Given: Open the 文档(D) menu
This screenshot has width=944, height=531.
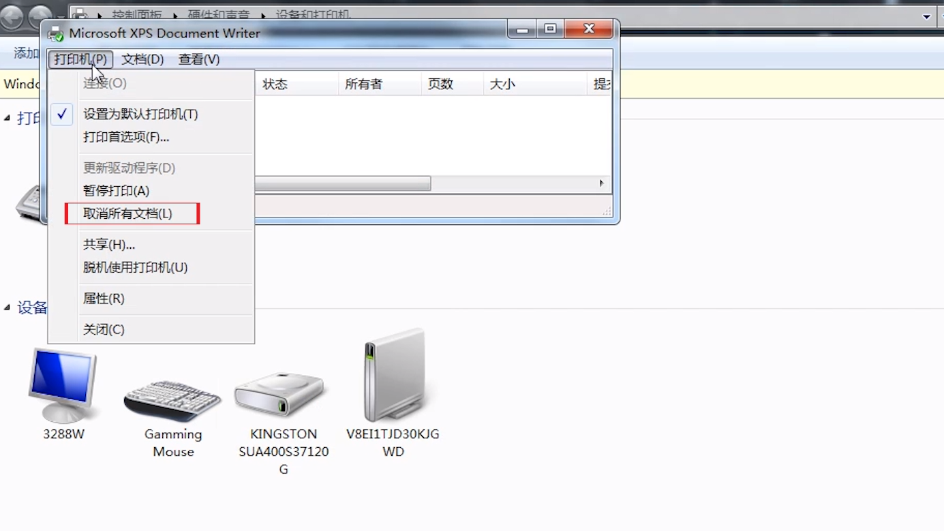Looking at the screenshot, I should point(142,59).
